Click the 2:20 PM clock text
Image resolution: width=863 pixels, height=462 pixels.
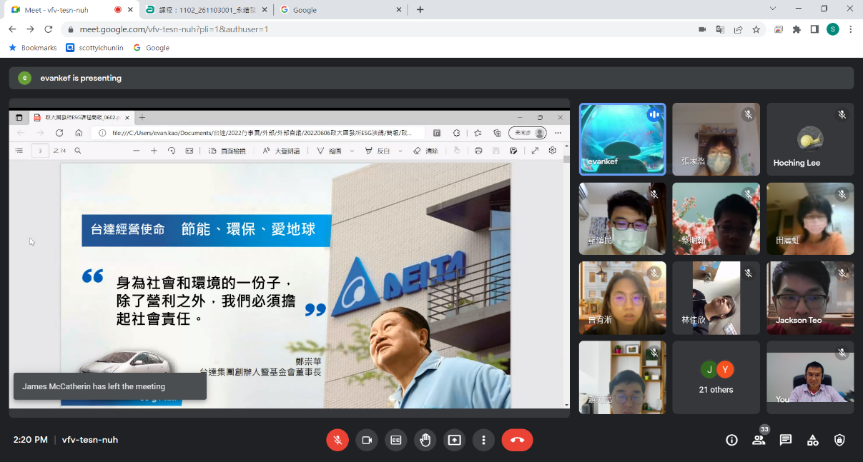point(31,440)
